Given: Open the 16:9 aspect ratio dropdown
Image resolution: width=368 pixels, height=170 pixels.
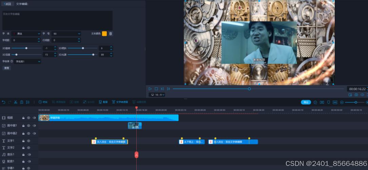Looking at the screenshot, I should [157, 95].
